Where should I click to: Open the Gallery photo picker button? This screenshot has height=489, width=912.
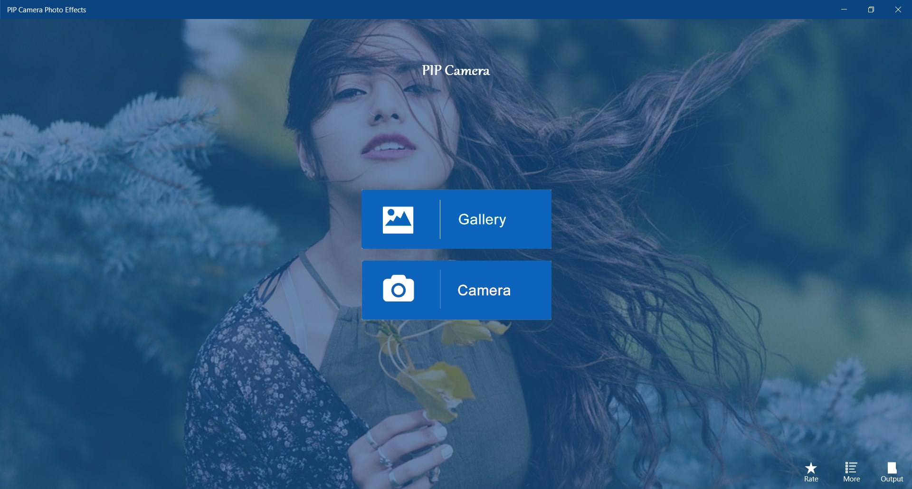coord(456,219)
